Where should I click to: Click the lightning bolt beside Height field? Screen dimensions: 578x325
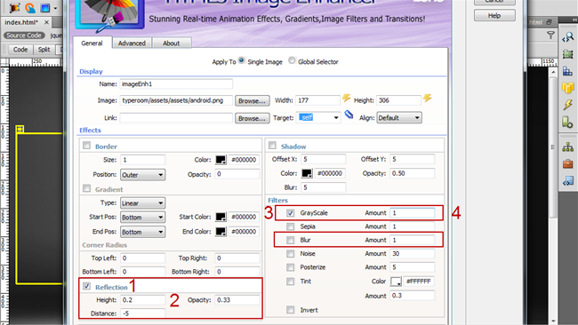point(427,99)
